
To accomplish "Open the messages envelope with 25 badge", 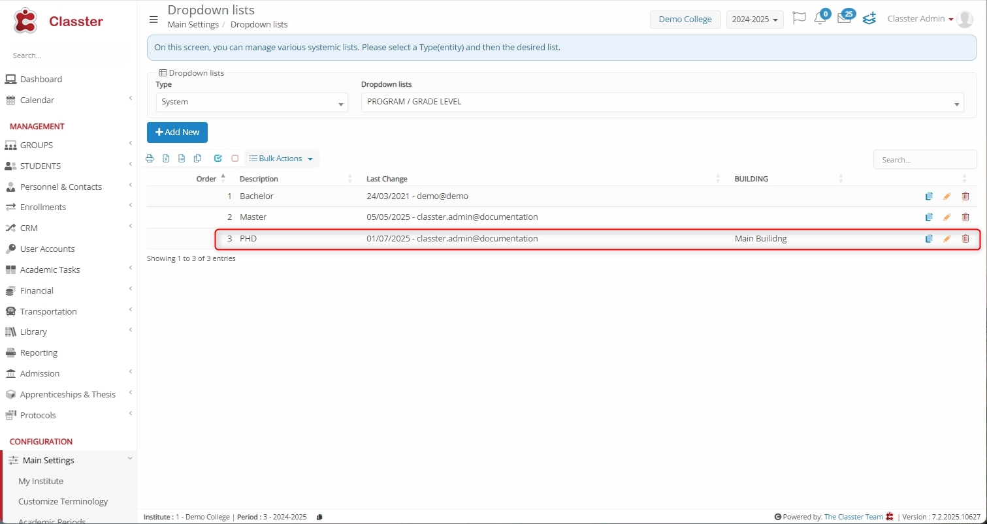I will tap(844, 19).
